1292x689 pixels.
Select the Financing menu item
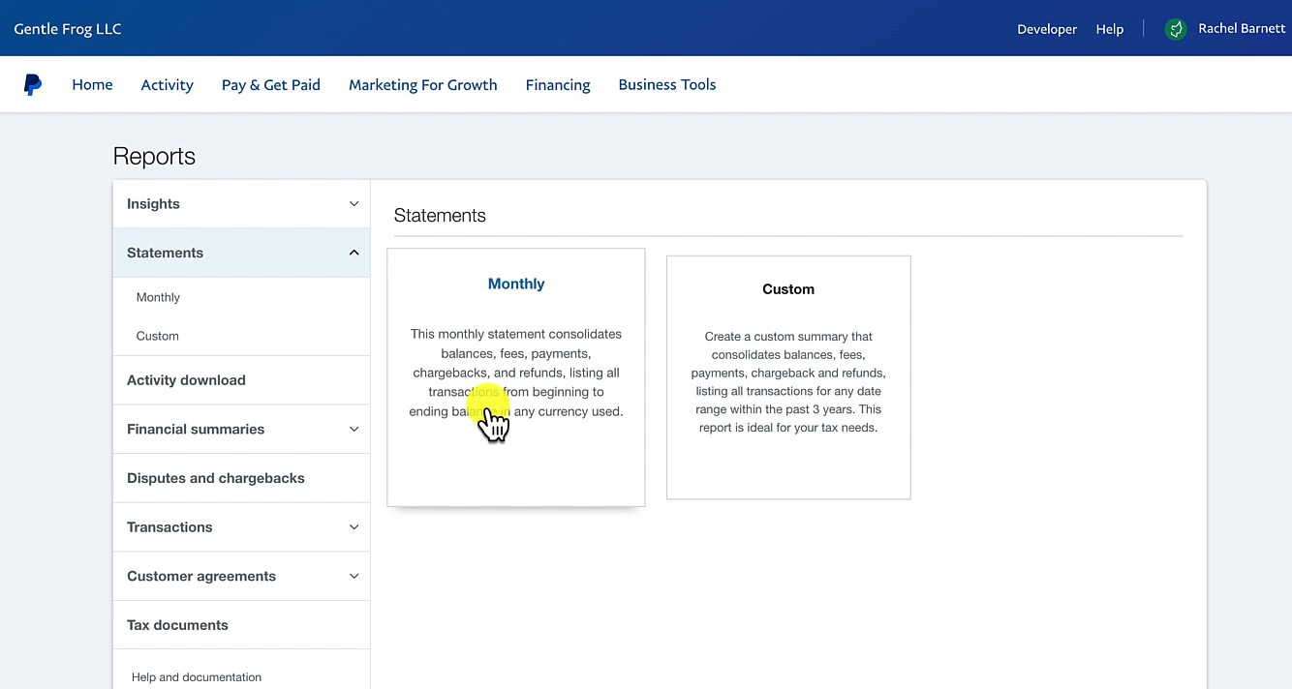point(558,85)
